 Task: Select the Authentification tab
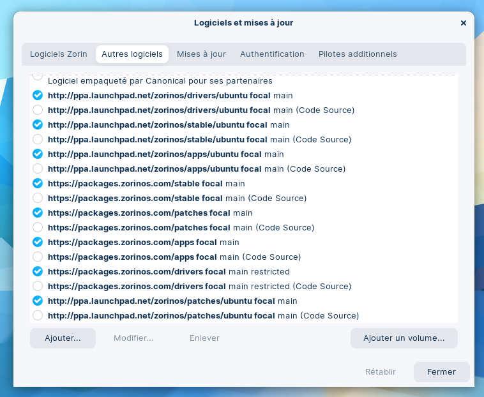[x=272, y=54]
